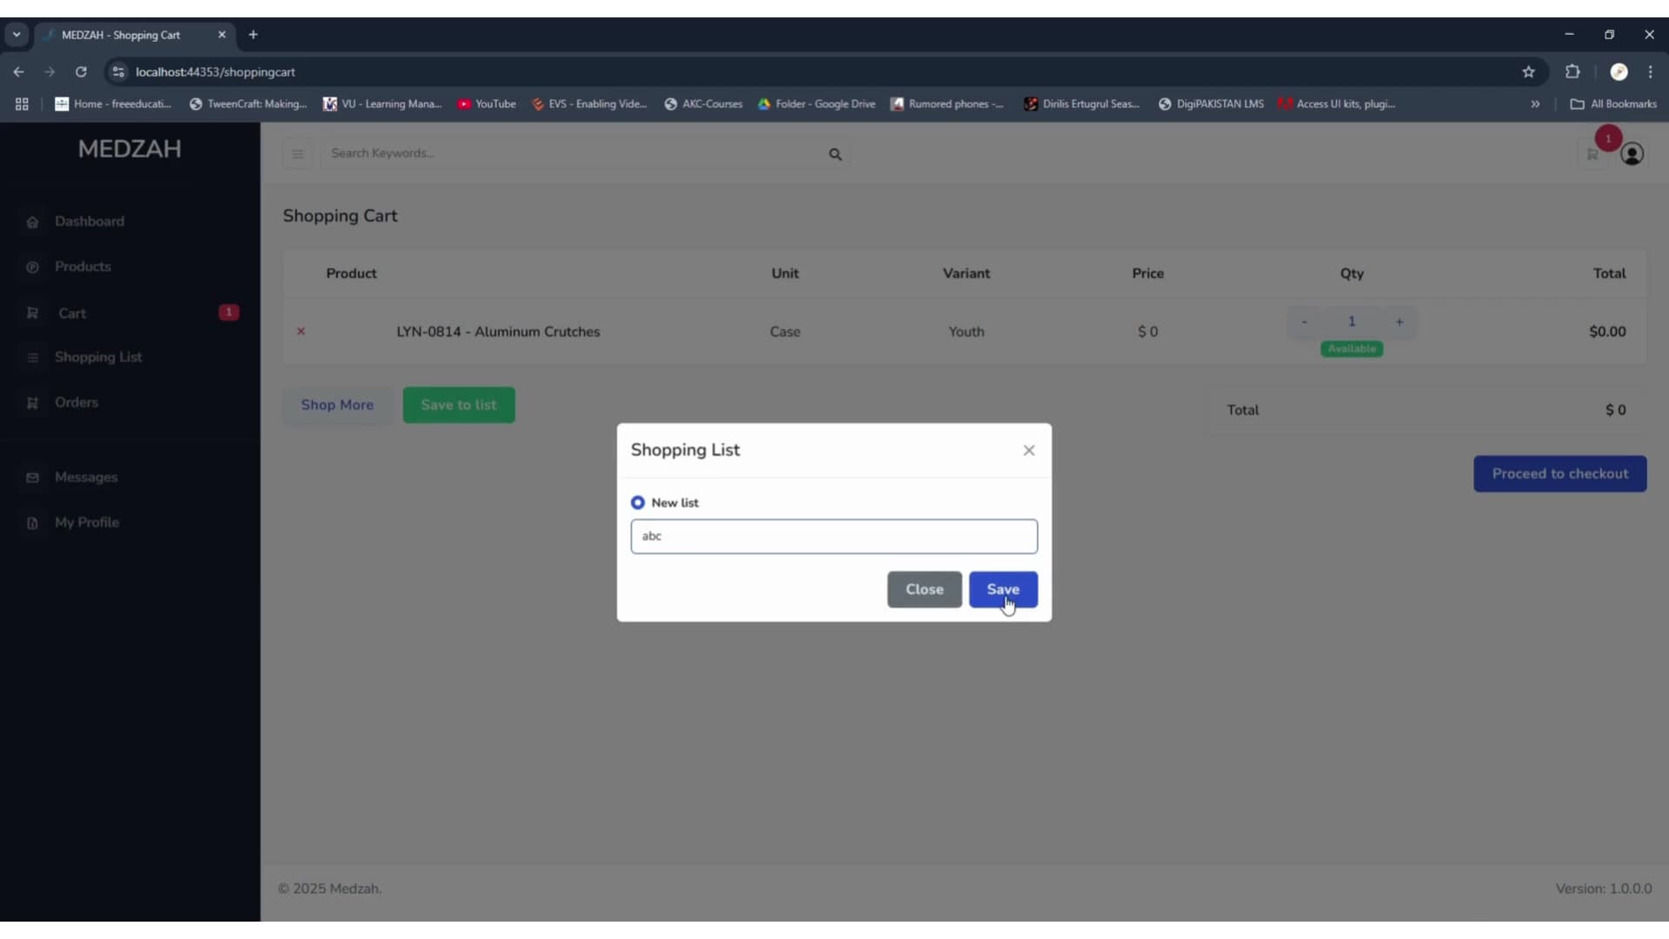The height and width of the screenshot is (939, 1669).
Task: Focus the list name field containing abc
Action: coord(834,536)
